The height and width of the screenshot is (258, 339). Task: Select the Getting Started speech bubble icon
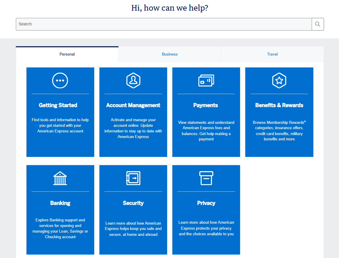(x=60, y=80)
